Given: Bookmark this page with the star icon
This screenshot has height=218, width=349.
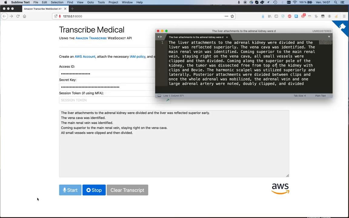Looking at the screenshot, I should click(x=232, y=16).
